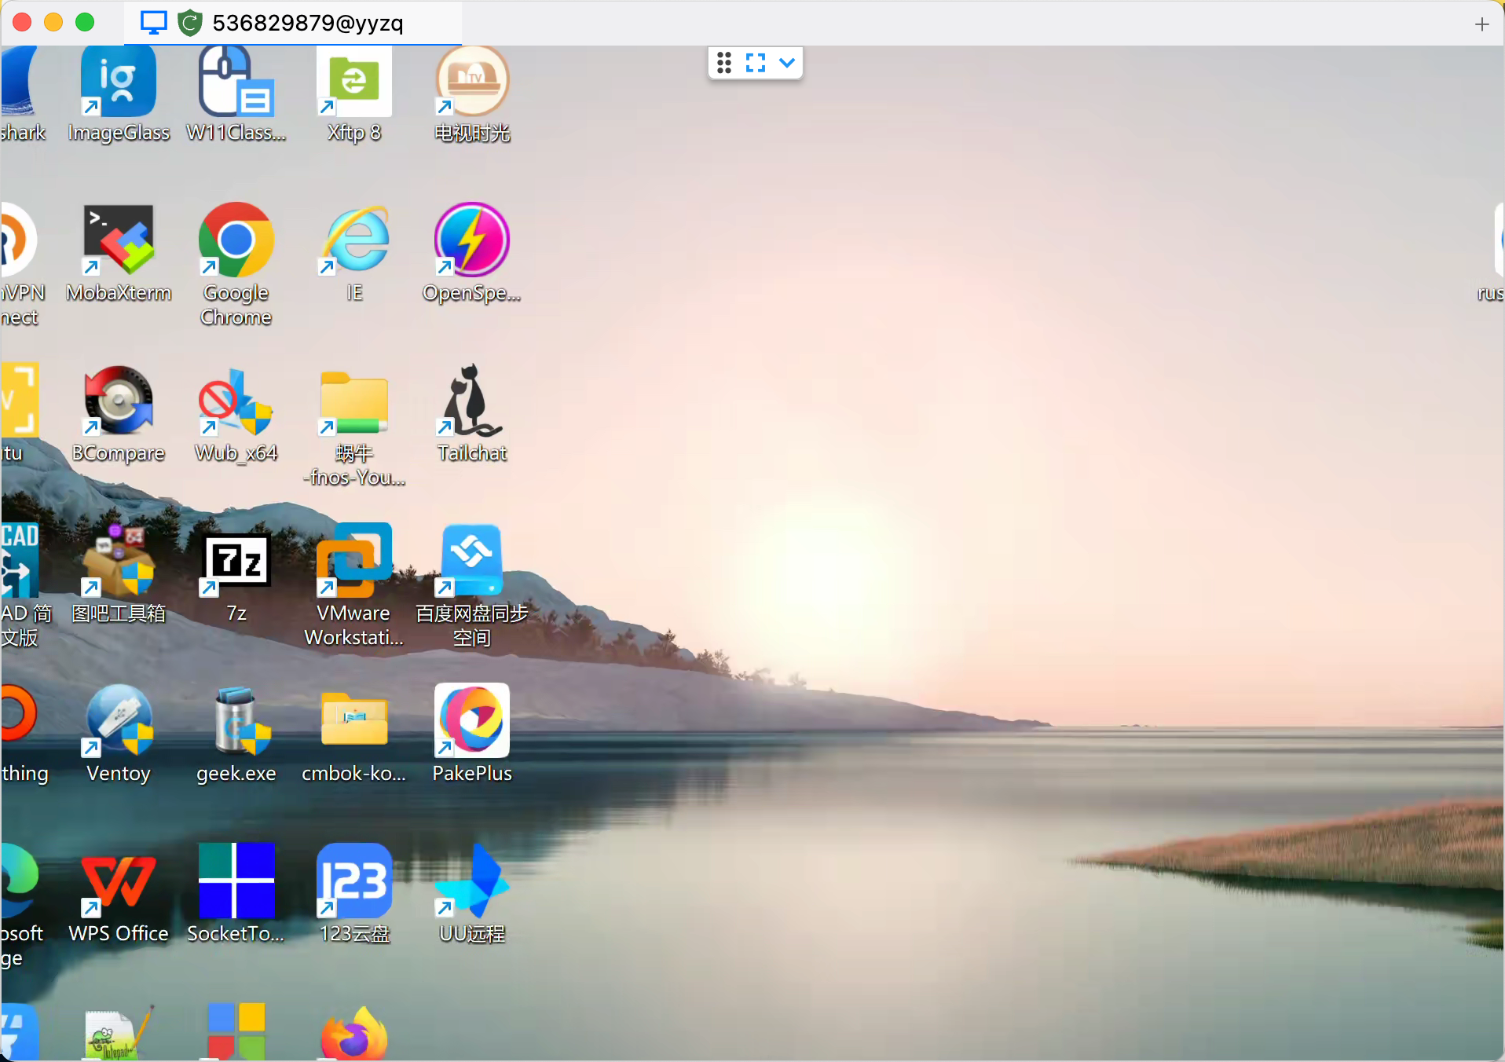Expand the floating toolbar chevron dropdown
This screenshot has height=1062, width=1505.
coord(787,63)
